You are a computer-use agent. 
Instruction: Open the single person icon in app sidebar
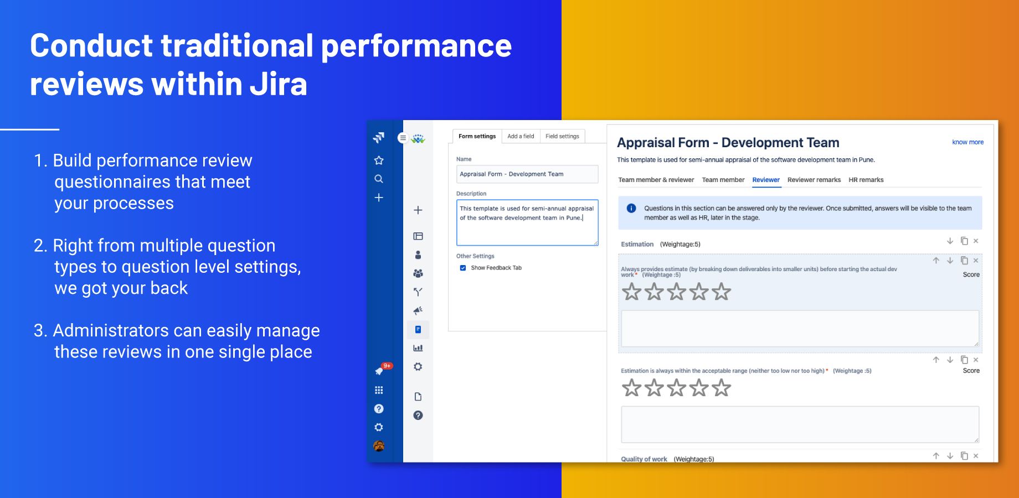(x=418, y=255)
